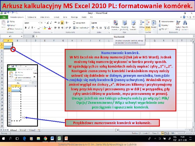Click the Format cells icon in Komórki group
This screenshot has height=146, width=195.
point(154,23)
